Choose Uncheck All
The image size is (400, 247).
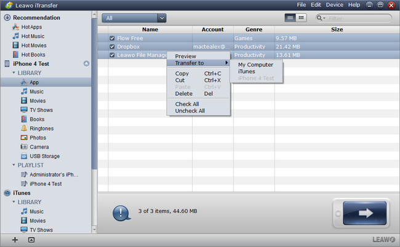(x=190, y=111)
